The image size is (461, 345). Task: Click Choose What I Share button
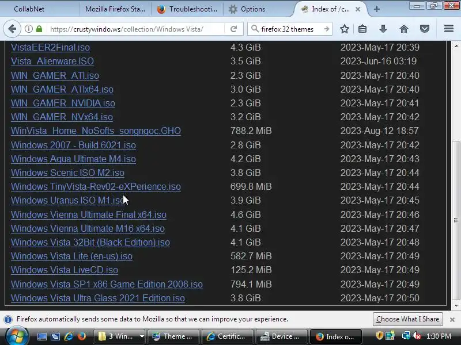[408, 319]
